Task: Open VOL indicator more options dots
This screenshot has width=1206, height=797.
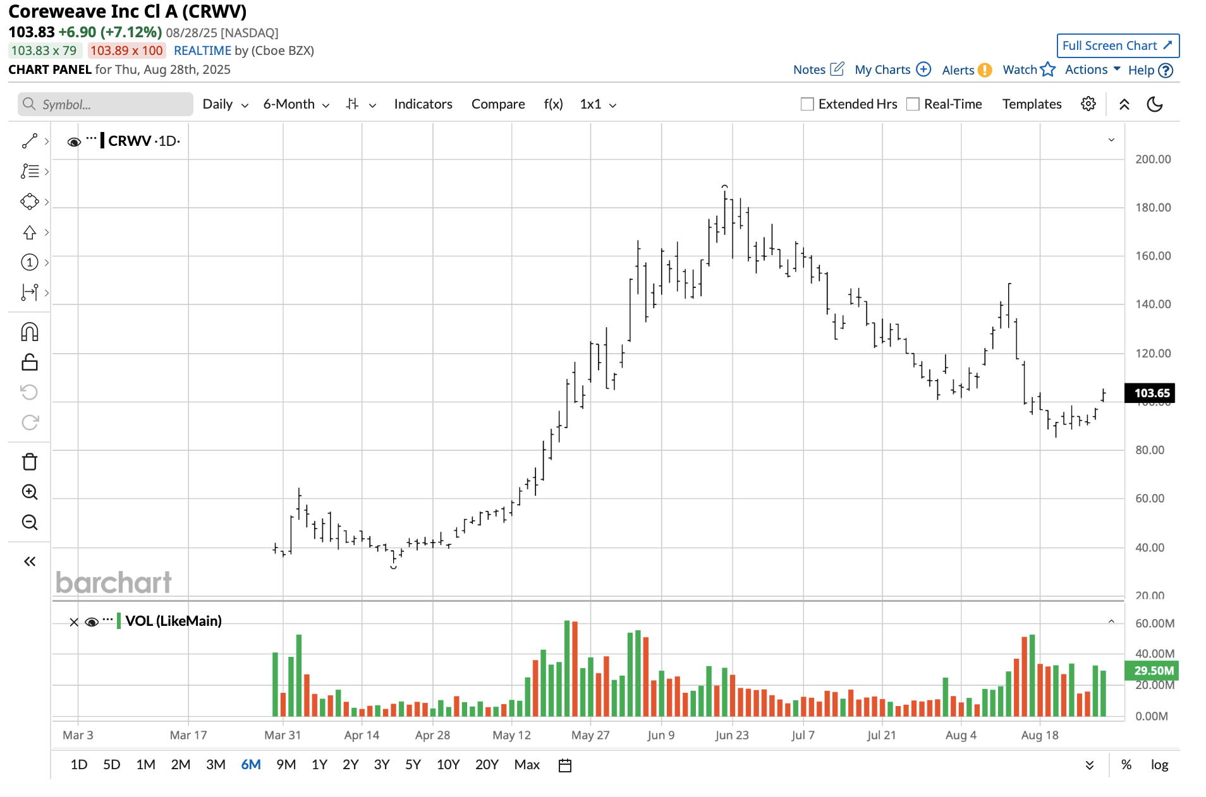Action: click(x=107, y=620)
